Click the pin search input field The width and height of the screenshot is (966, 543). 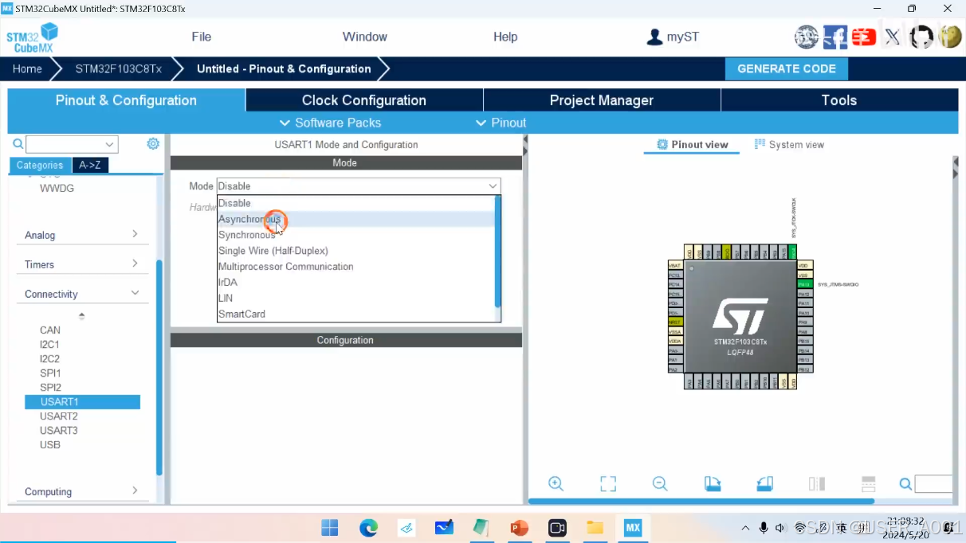point(933,484)
